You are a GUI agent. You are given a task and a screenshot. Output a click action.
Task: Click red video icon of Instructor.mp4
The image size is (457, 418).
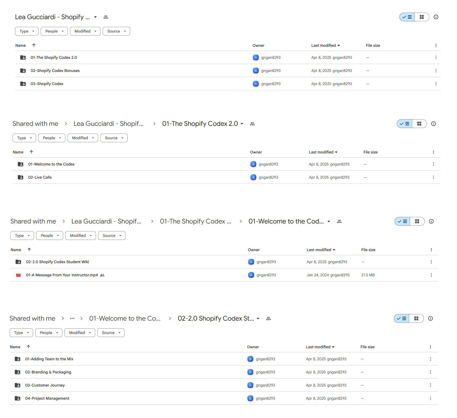click(x=18, y=275)
